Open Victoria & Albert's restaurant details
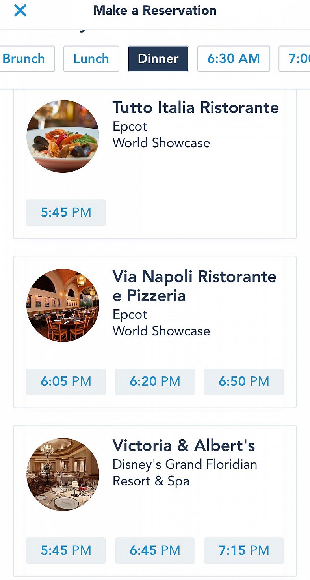This screenshot has height=580, width=310. [x=184, y=445]
